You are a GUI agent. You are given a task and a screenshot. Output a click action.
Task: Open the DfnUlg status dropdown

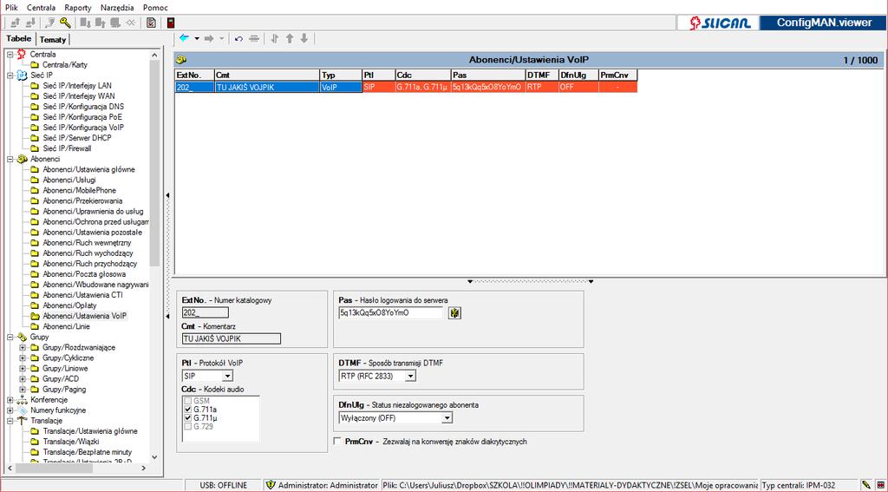click(x=447, y=417)
